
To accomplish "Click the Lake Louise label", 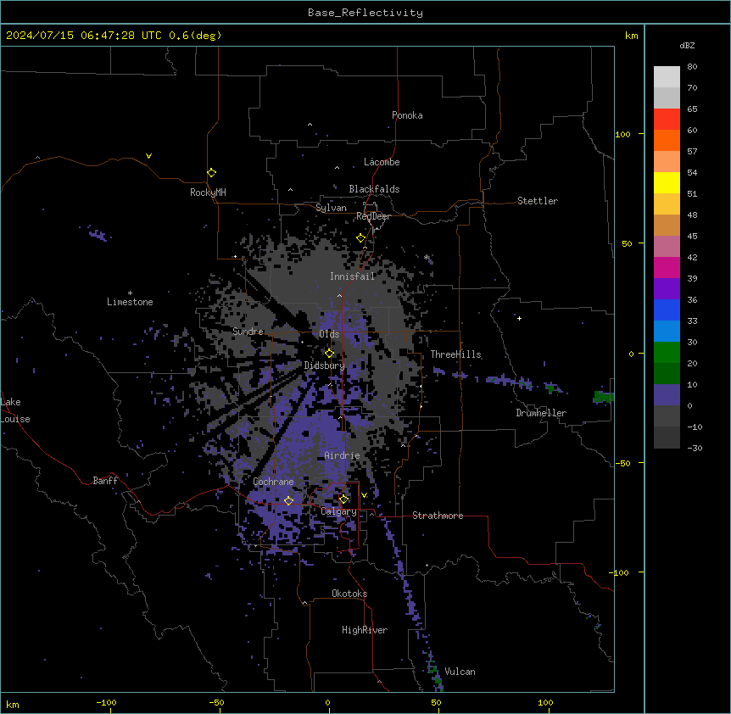I will tap(15, 410).
